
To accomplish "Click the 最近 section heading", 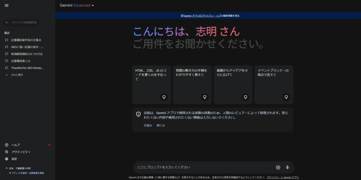I will [x=7, y=33].
